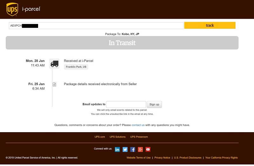Click the 'Connect with us:' label

point(103,149)
